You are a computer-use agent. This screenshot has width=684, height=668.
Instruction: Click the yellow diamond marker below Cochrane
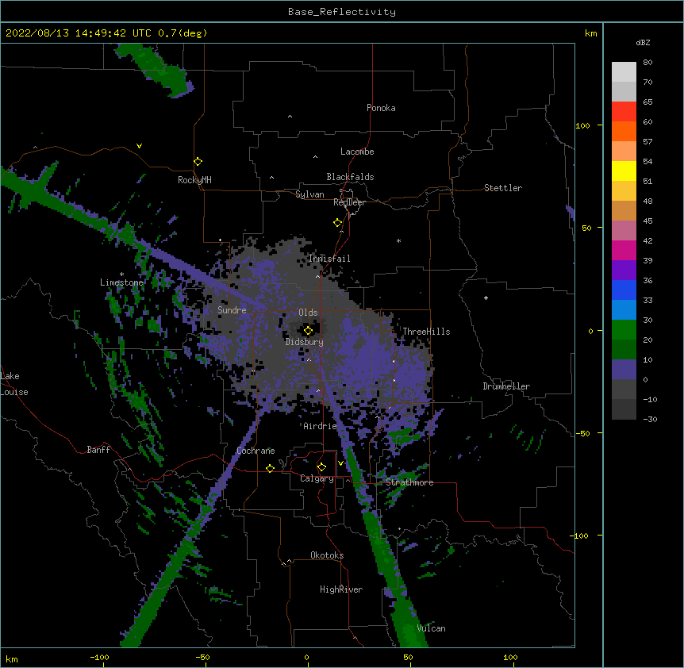(x=270, y=468)
